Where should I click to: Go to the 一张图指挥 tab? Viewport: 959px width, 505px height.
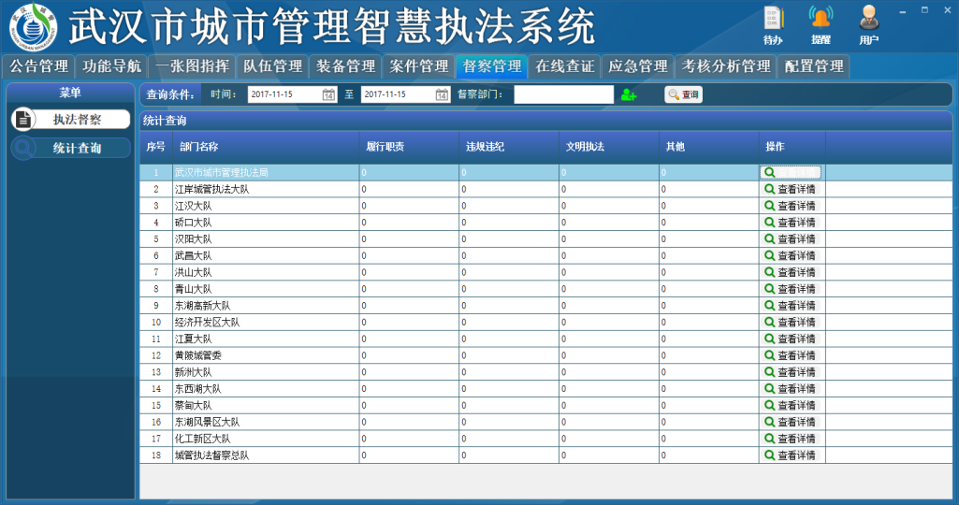(x=192, y=66)
